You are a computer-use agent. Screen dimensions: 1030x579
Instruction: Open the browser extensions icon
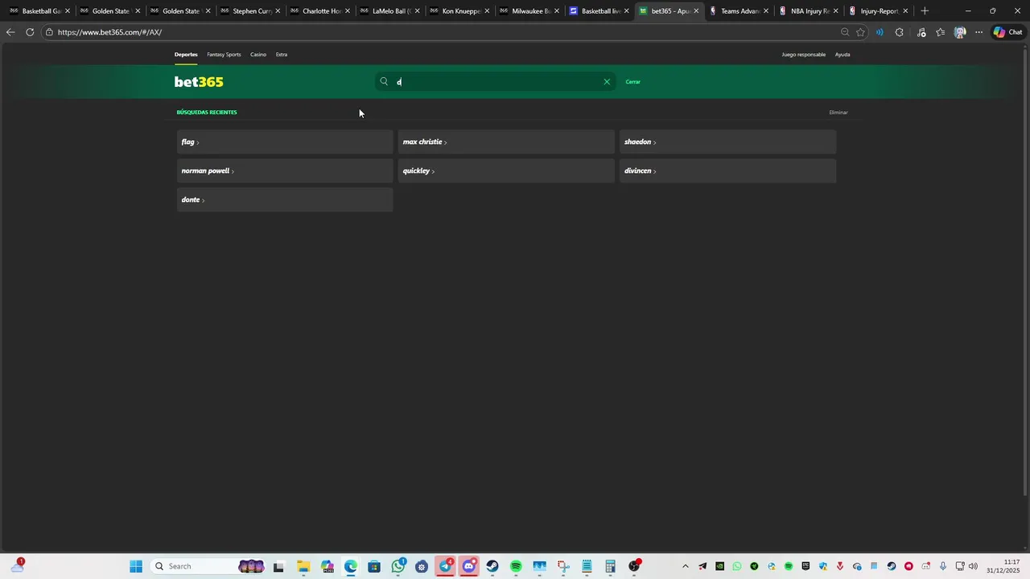pyautogui.click(x=899, y=32)
